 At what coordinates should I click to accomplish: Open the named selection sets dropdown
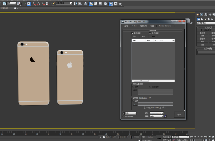64,3
